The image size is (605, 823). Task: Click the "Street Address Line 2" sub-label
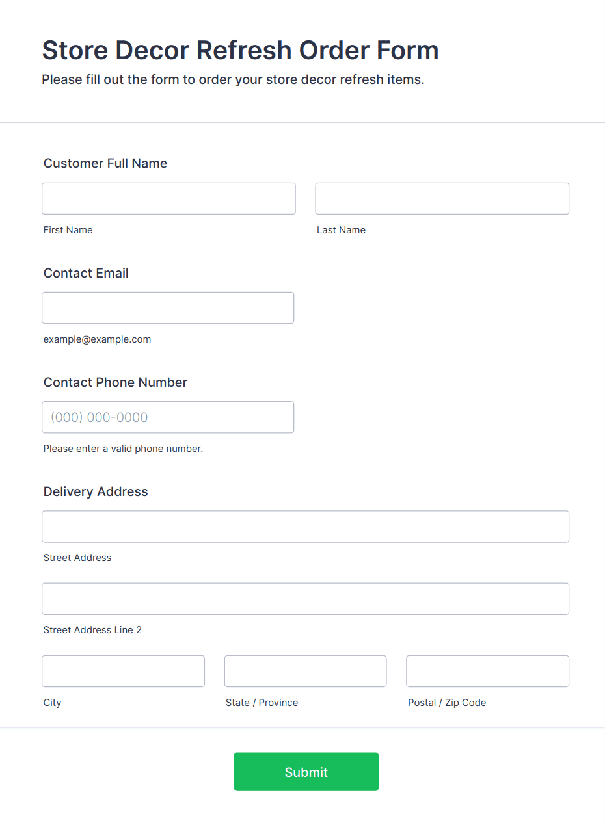coord(92,630)
